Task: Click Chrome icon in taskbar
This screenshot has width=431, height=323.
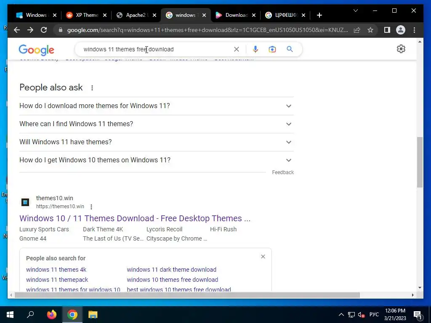Action: pos(72,315)
